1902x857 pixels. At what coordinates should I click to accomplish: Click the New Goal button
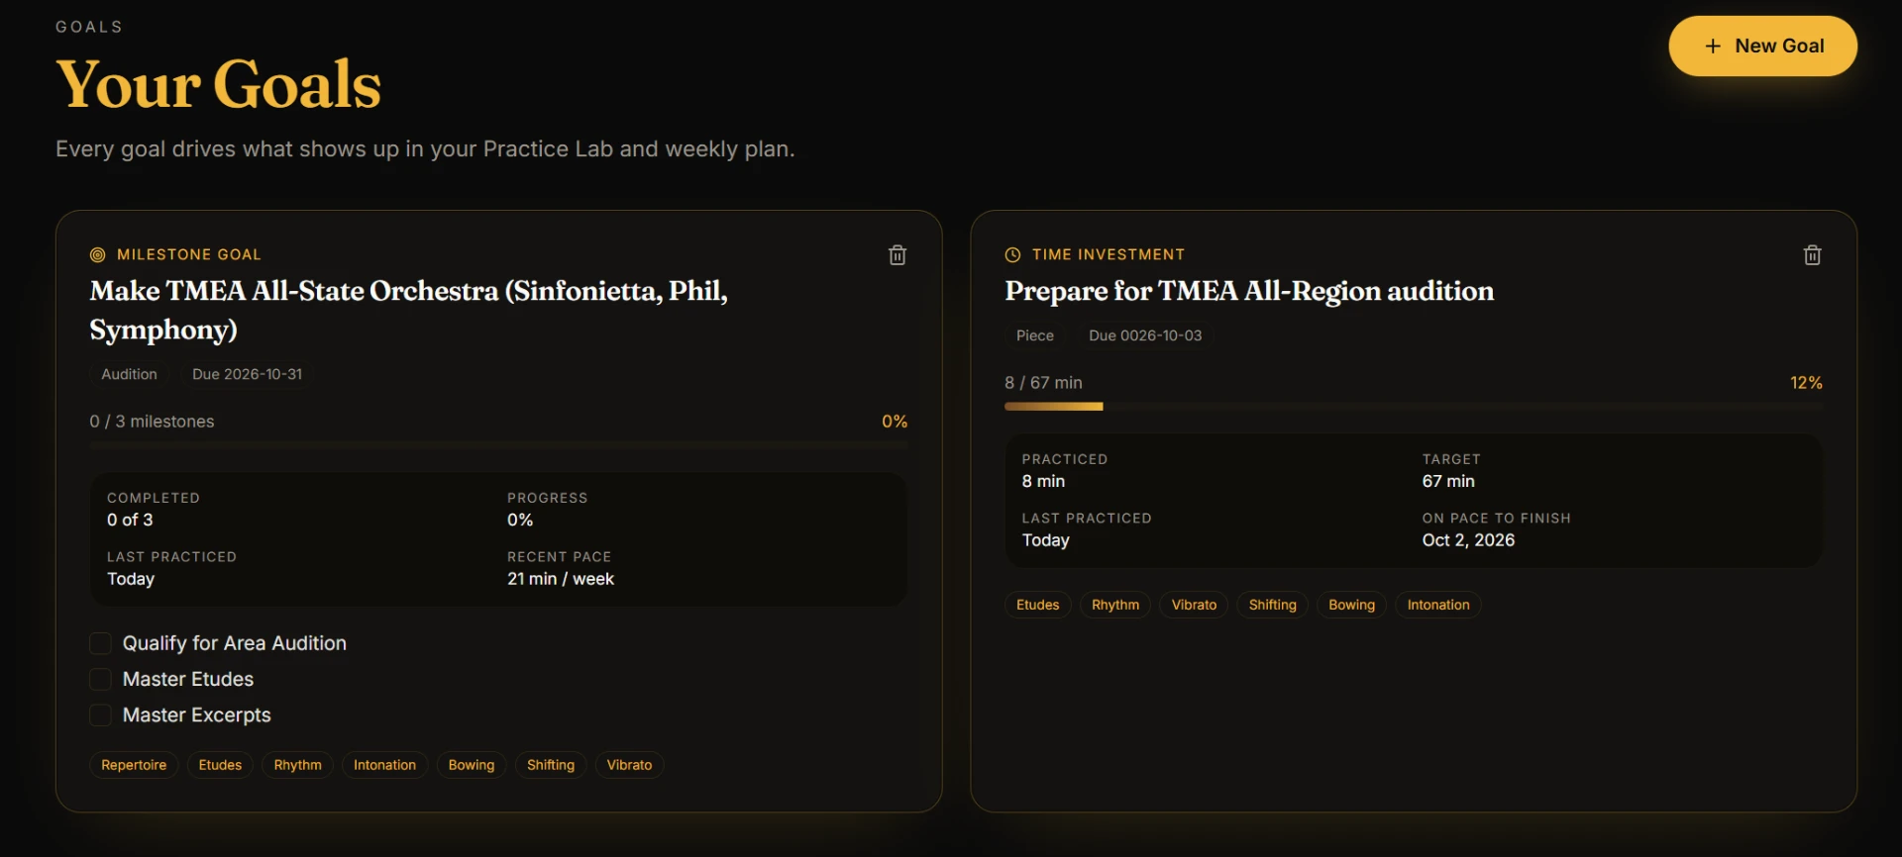[1762, 46]
